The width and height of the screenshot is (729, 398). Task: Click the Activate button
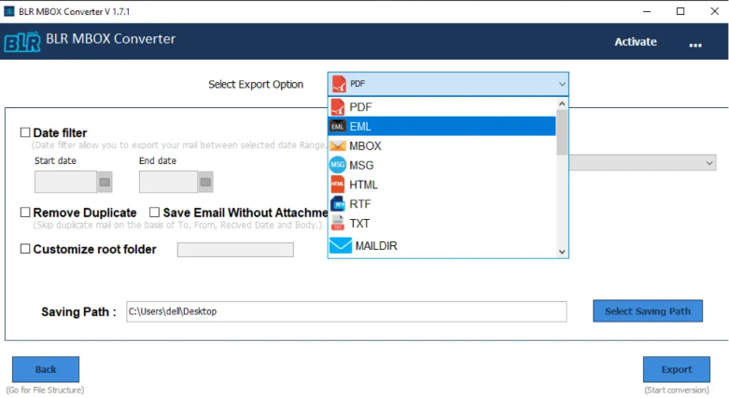pyautogui.click(x=636, y=42)
